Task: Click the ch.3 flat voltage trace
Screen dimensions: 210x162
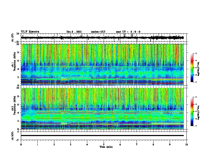Action: [x=102, y=136]
